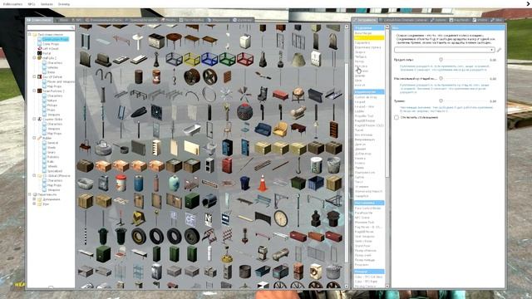This screenshot has width=532, height=299.
Task: Spawn the blue mailbox trash bin prop
Action: (x=245, y=183)
